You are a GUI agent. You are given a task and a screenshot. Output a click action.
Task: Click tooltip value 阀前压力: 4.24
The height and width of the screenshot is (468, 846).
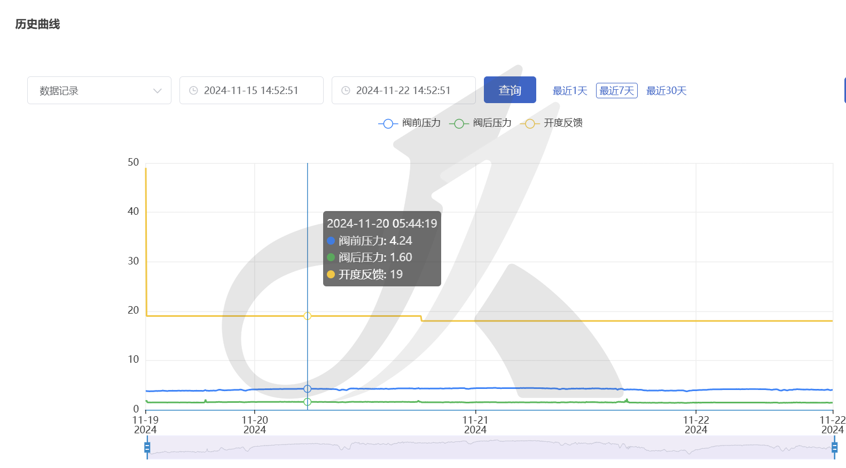[370, 240]
